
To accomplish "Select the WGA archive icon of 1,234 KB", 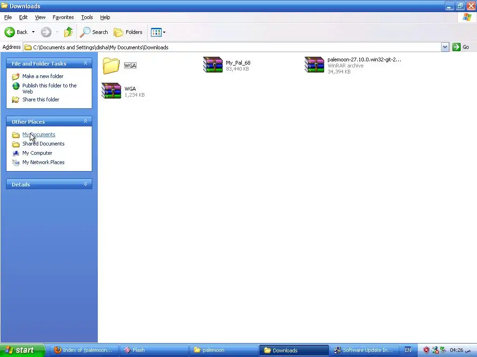I will pyautogui.click(x=111, y=91).
